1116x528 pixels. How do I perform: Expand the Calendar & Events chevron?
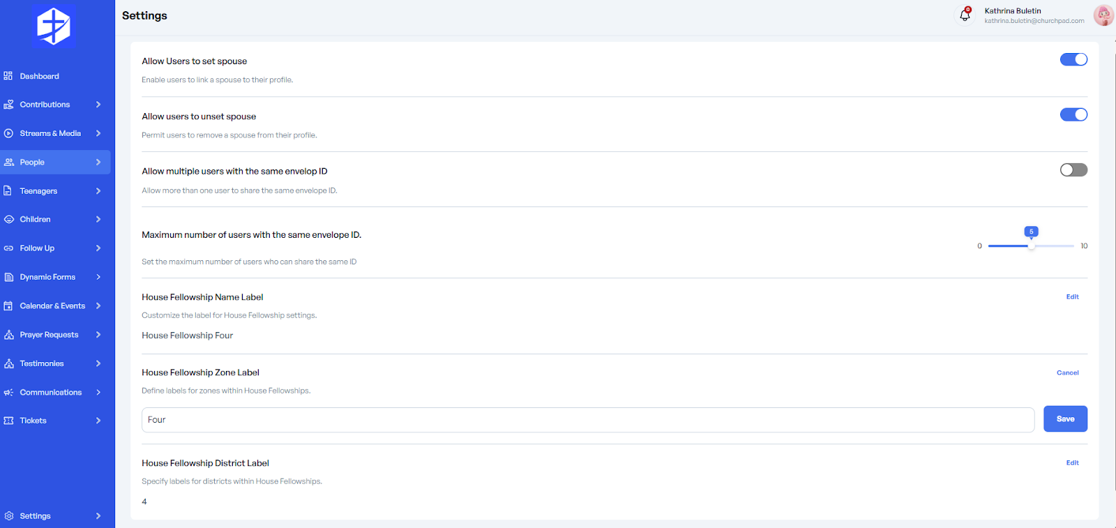[x=98, y=306]
